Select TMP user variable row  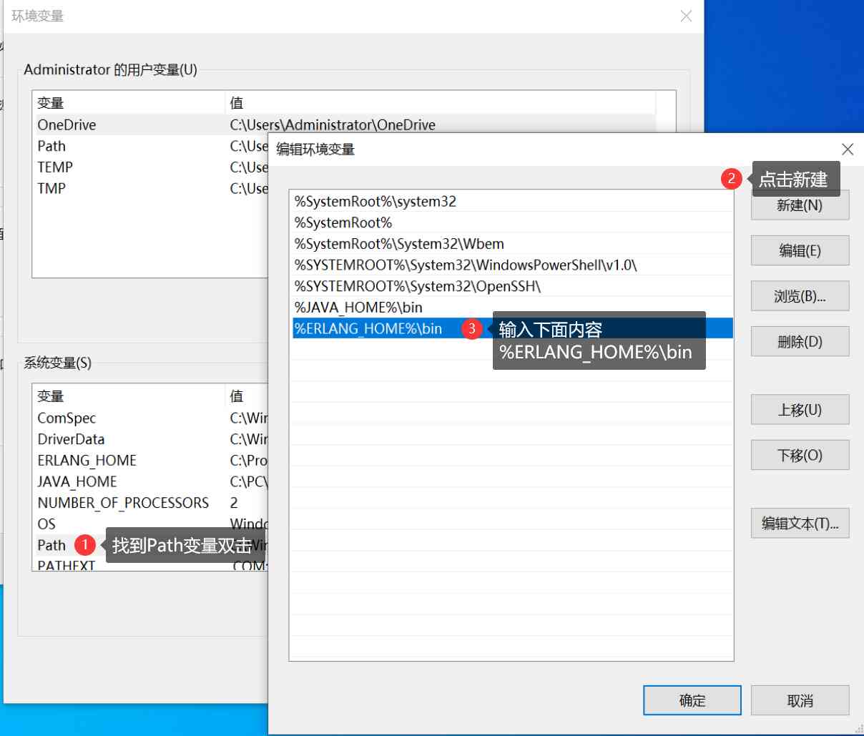tap(152, 189)
